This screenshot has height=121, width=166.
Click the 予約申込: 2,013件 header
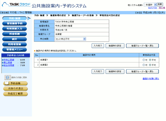click(x=16, y=55)
